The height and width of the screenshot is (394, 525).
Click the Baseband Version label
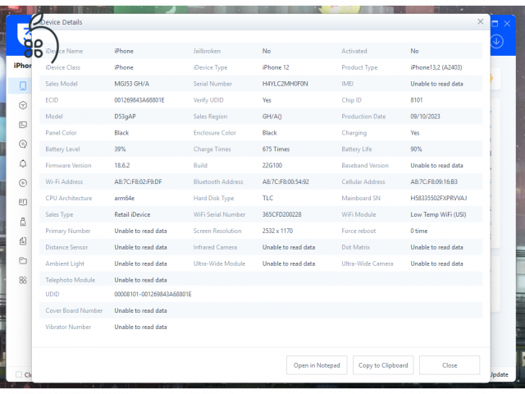pyautogui.click(x=365, y=166)
